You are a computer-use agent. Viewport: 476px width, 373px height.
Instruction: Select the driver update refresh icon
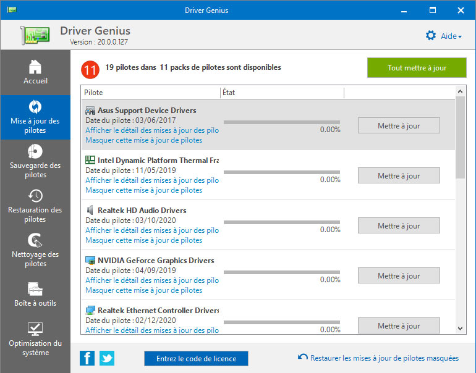click(35, 107)
